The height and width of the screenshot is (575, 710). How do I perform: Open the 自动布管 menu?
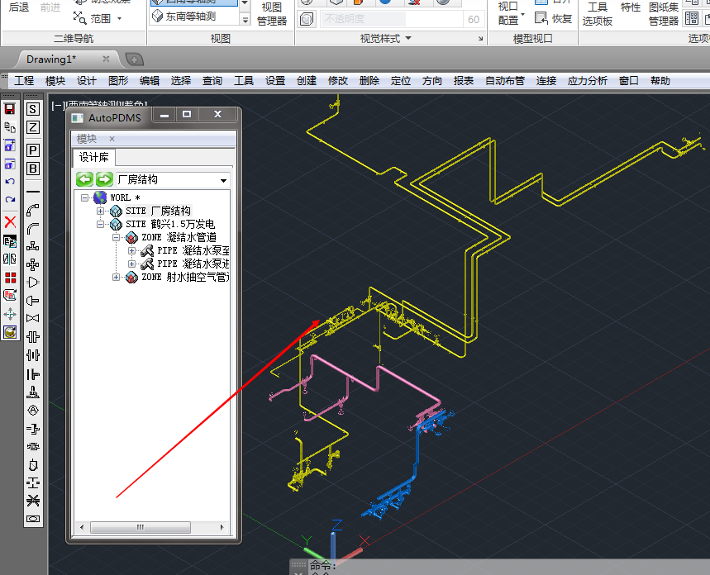(504, 81)
